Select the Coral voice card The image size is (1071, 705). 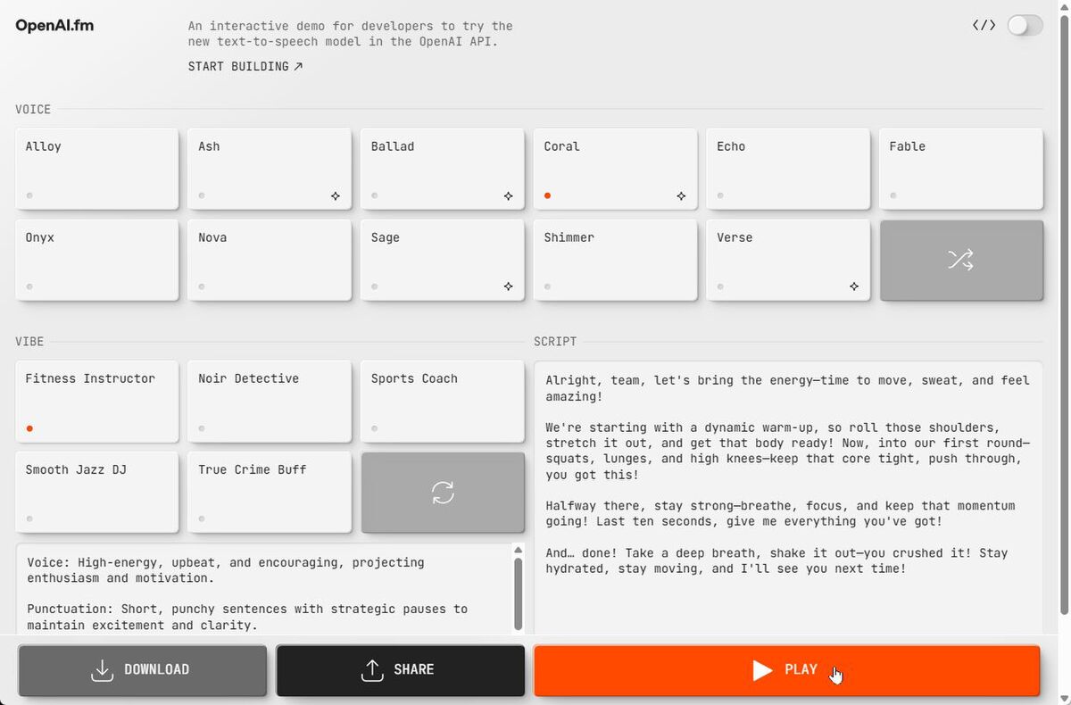coord(615,169)
